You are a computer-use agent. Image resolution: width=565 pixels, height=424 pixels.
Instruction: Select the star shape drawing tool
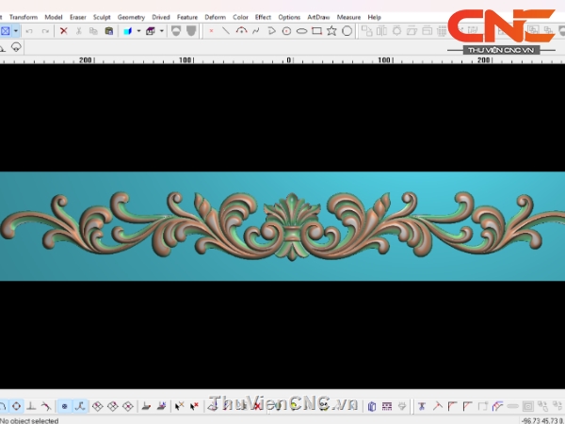pyautogui.click(x=331, y=30)
